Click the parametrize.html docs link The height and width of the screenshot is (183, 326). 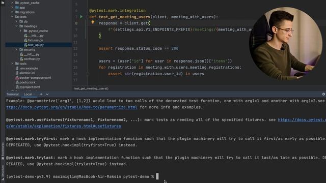coord(72,107)
